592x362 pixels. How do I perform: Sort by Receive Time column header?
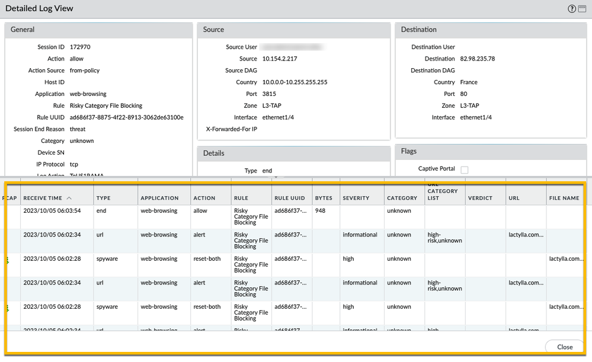coord(47,198)
